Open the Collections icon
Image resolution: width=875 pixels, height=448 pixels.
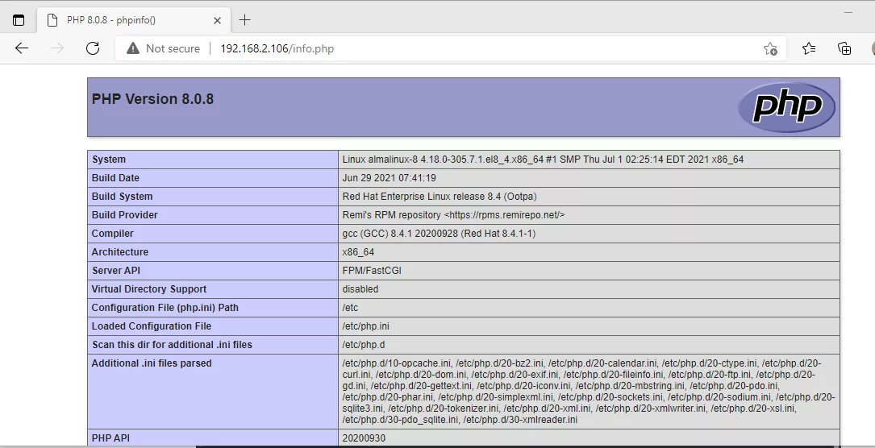[844, 48]
